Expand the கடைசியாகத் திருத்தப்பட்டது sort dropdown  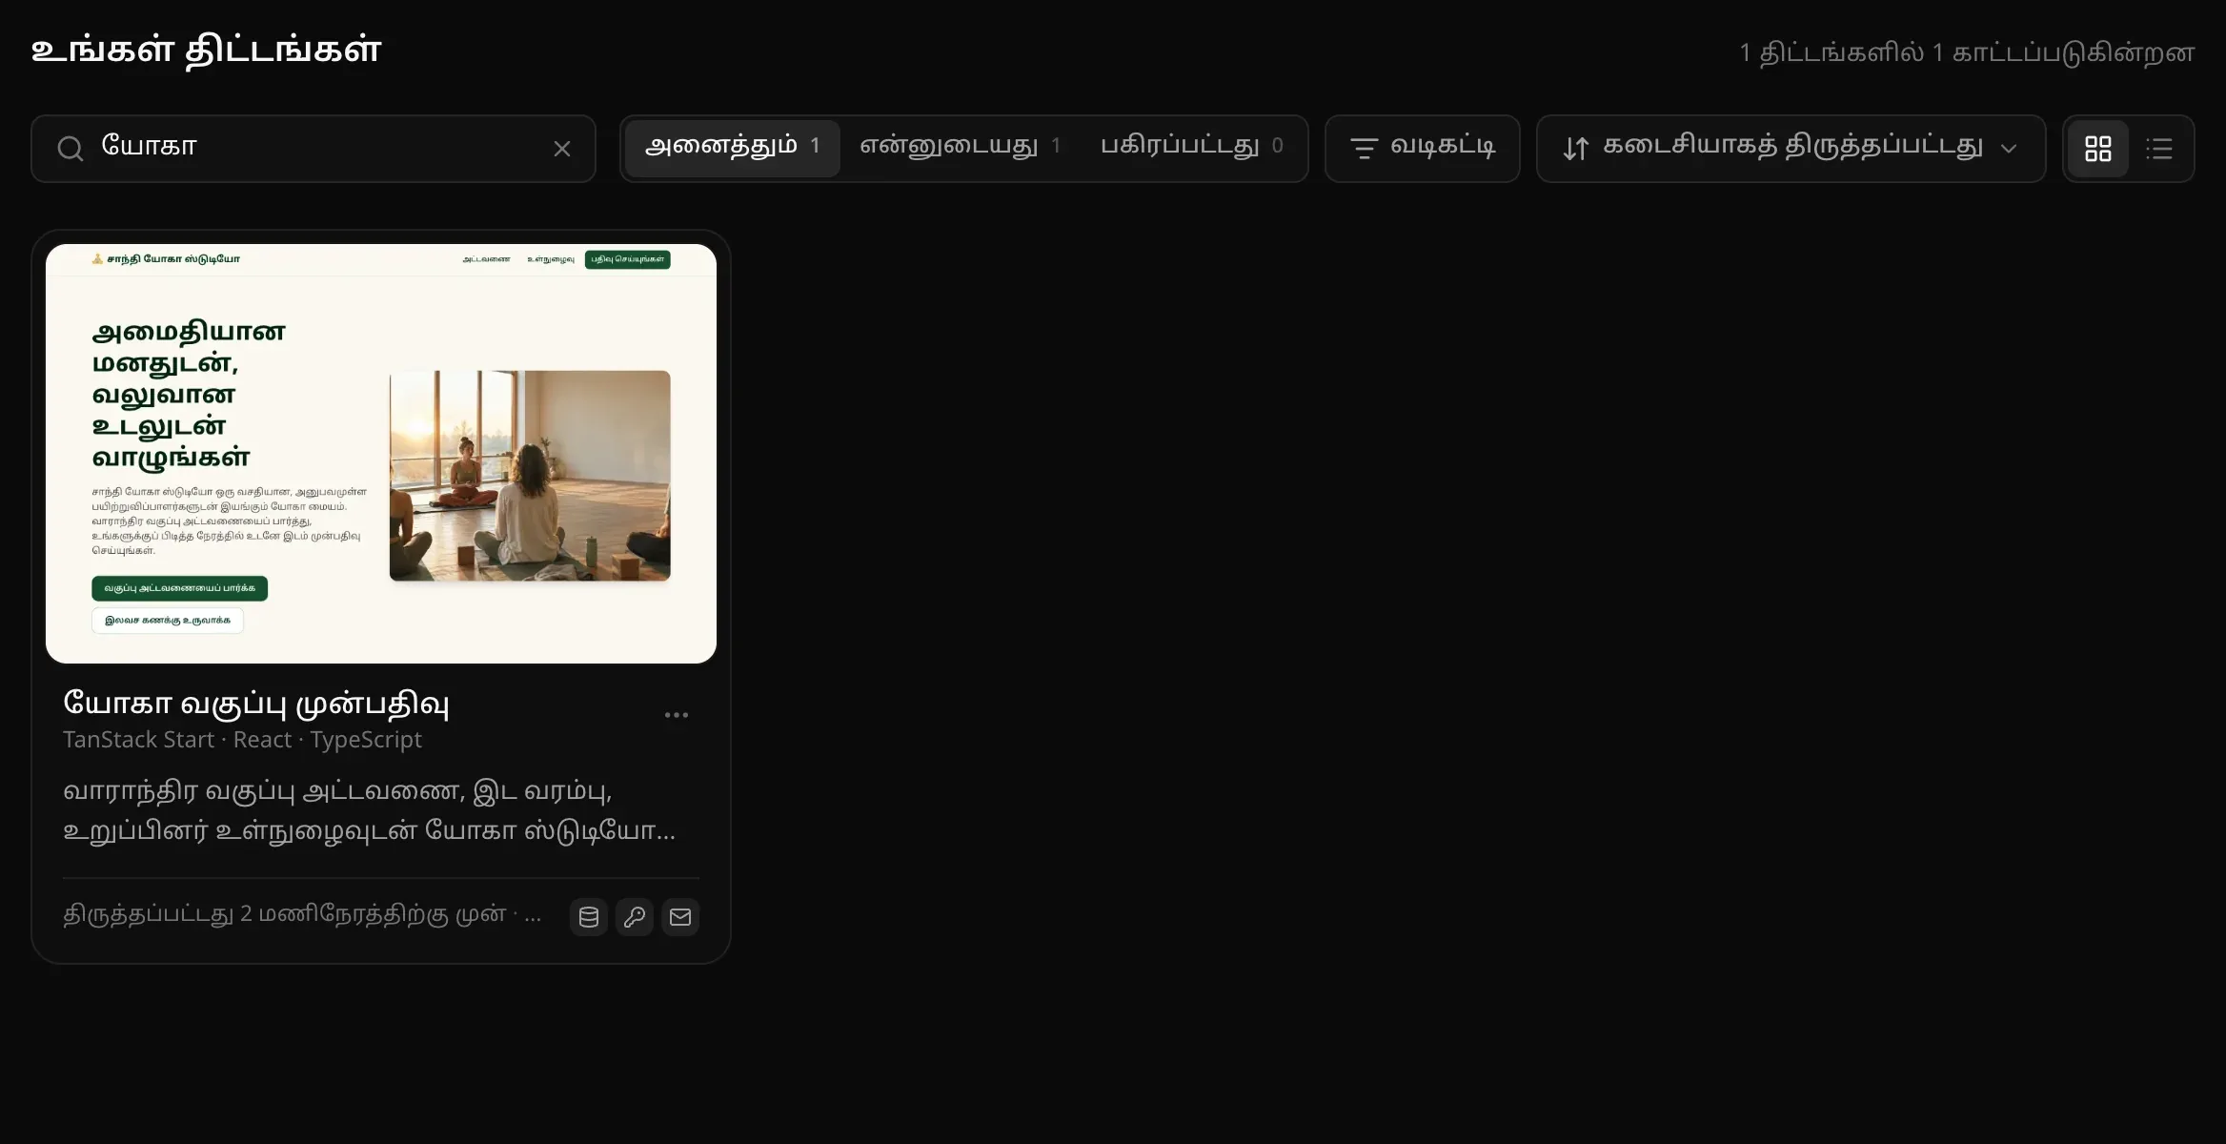[x=1791, y=149]
